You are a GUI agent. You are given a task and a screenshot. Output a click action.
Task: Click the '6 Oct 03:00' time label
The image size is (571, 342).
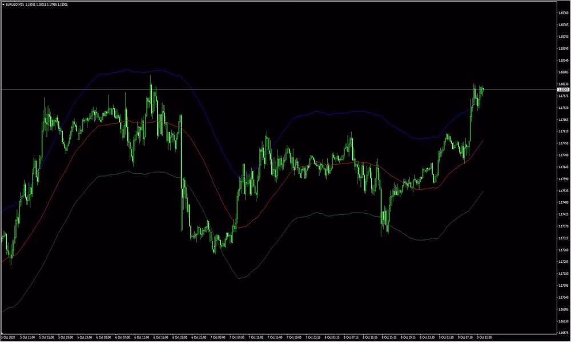pos(104,337)
